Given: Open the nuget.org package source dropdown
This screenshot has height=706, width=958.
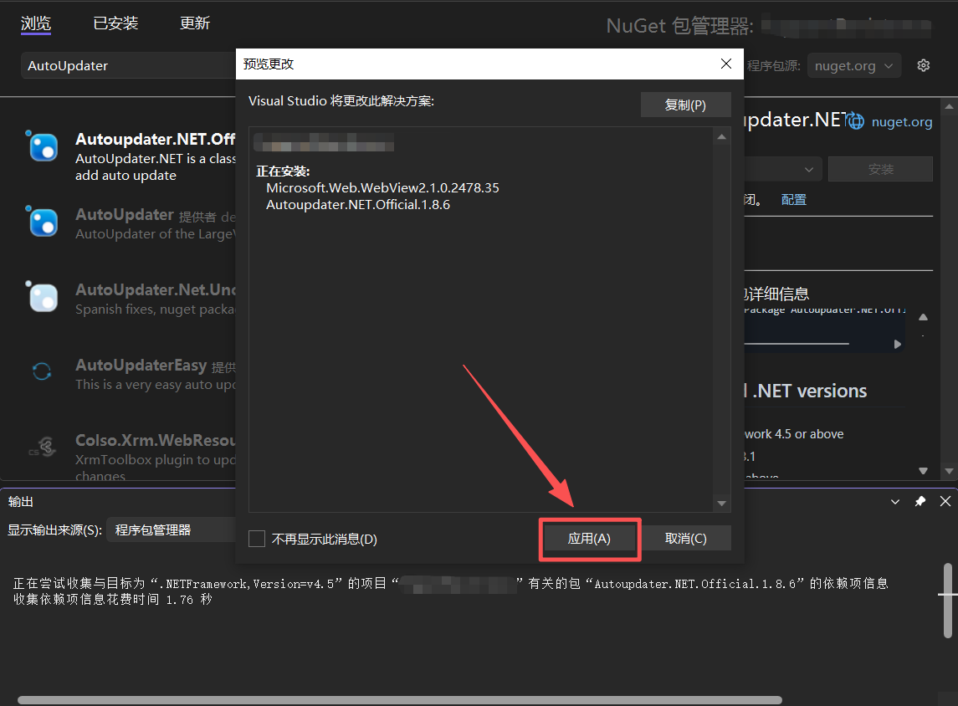Looking at the screenshot, I should click(853, 65).
